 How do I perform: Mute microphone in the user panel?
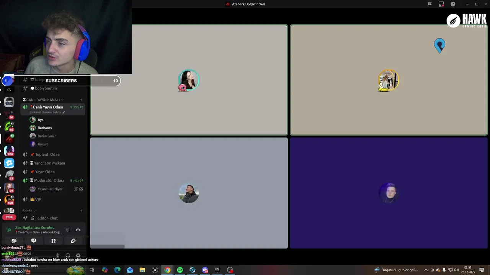coord(58,256)
